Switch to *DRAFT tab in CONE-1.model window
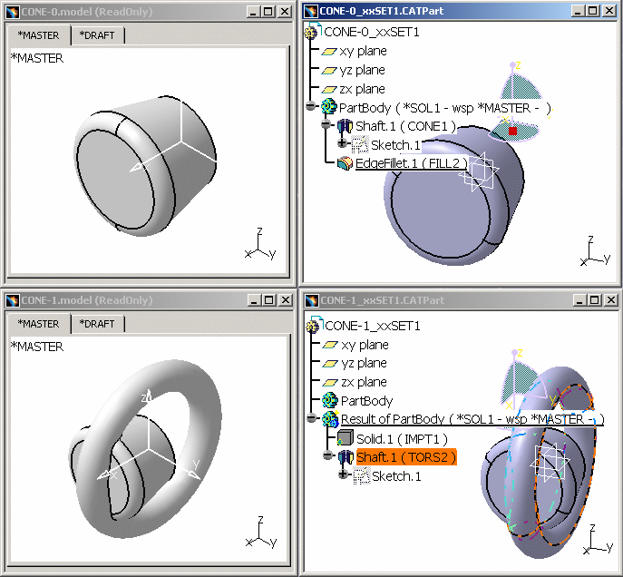Viewport: 623px width, 577px height. (x=97, y=324)
